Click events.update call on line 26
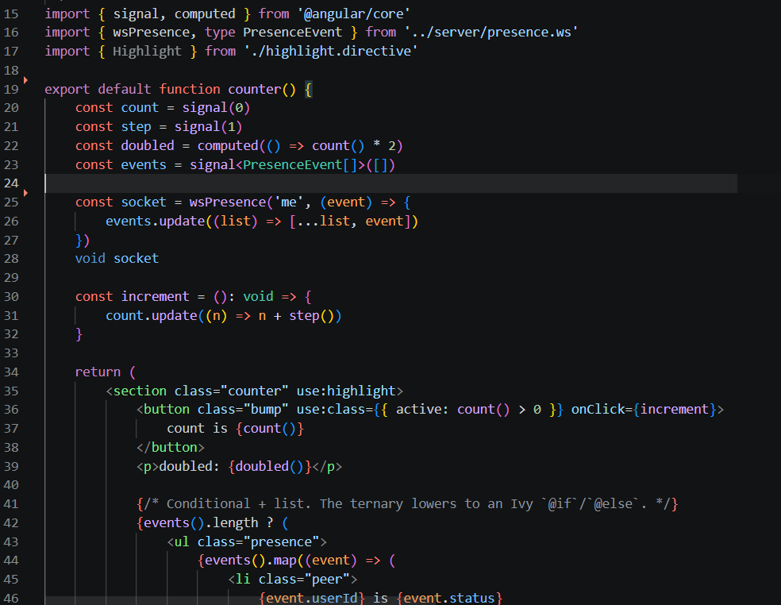Viewport: 781px width, 605px height. click(155, 222)
